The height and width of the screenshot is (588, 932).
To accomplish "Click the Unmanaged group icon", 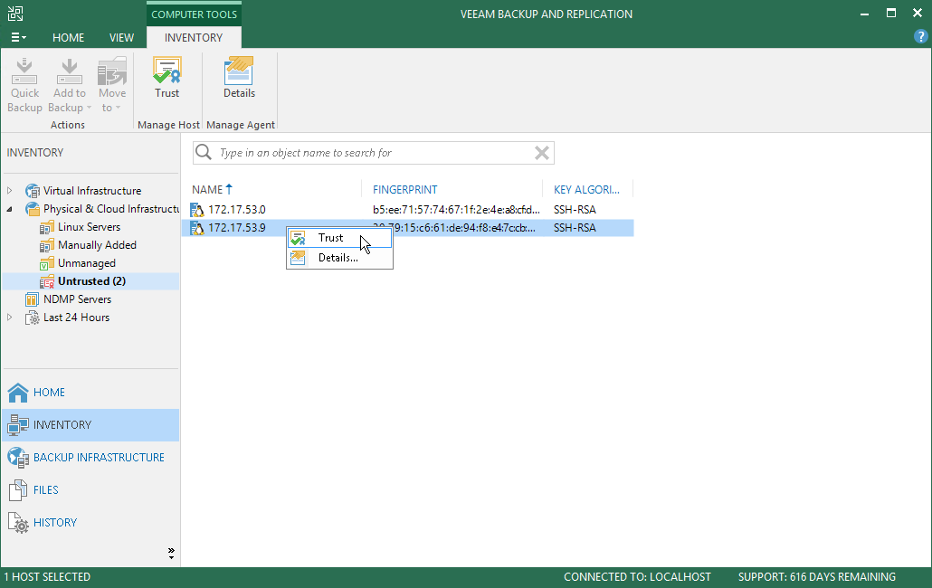I will pyautogui.click(x=47, y=264).
